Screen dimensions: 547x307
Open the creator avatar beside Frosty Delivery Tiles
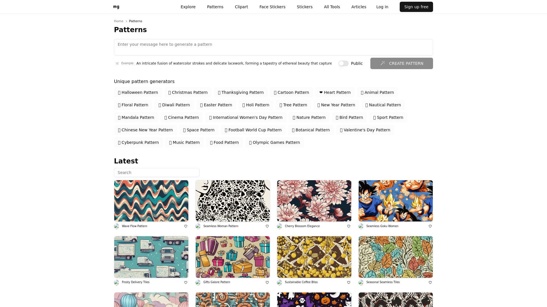[x=117, y=282]
